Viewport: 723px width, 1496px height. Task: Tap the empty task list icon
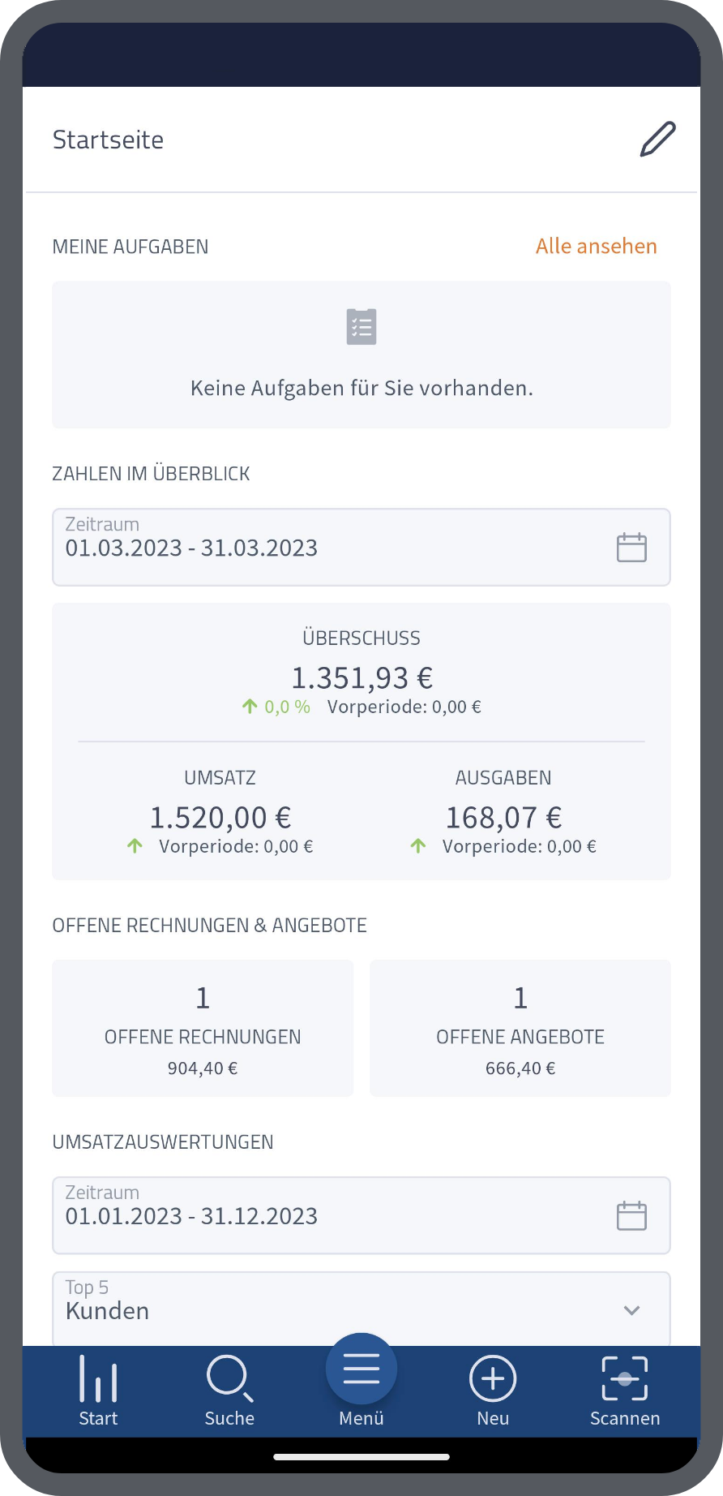[361, 327]
